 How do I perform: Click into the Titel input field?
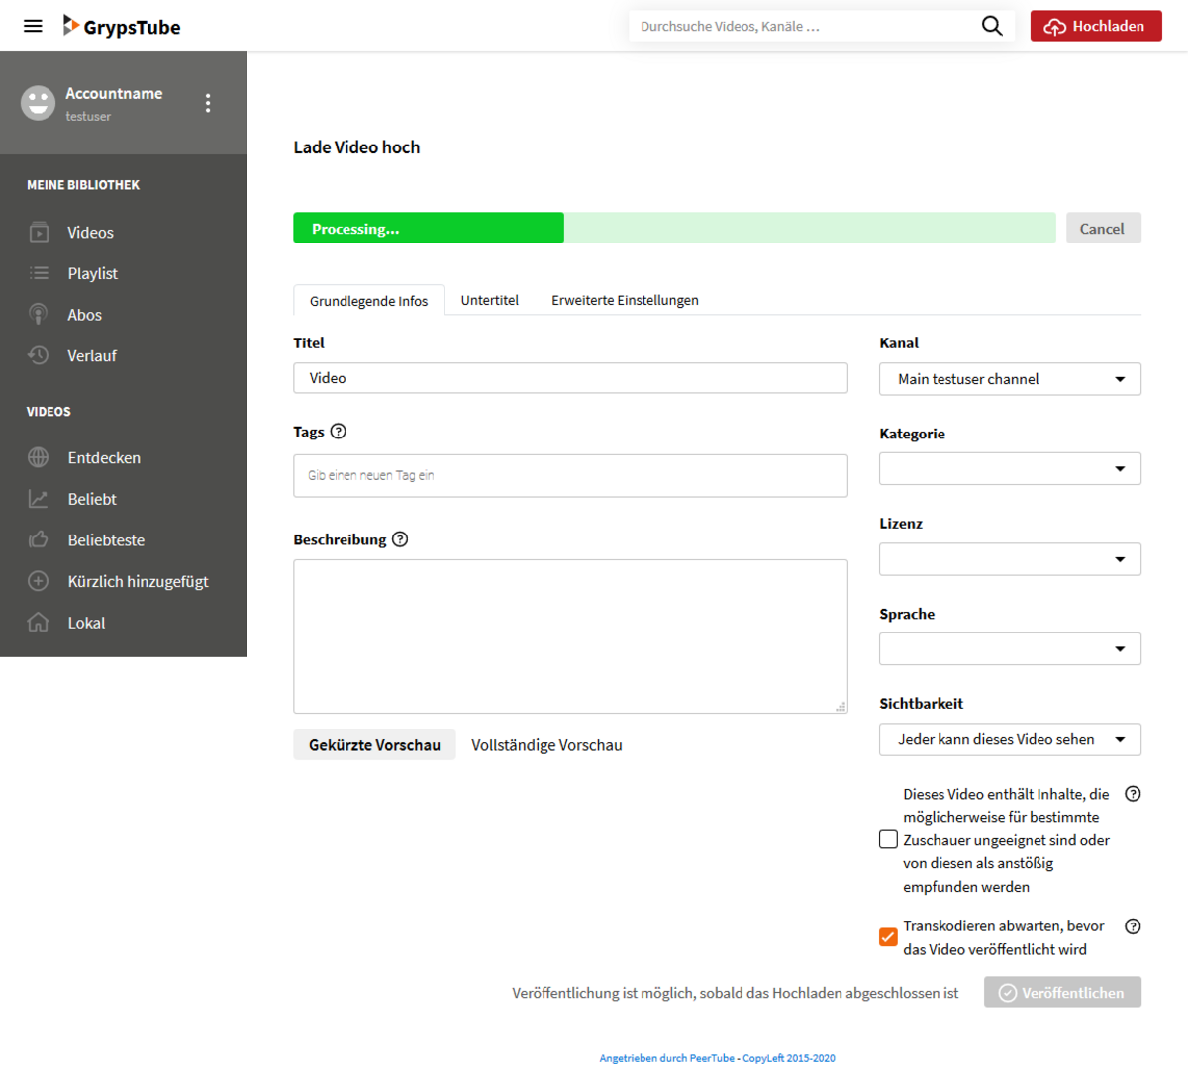point(570,378)
